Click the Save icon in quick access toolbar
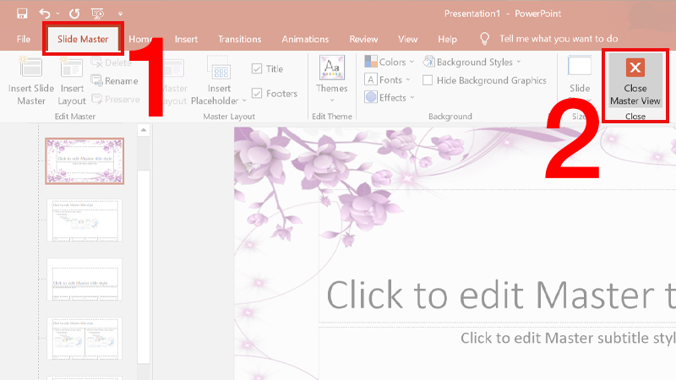The image size is (676, 380). coord(22,14)
